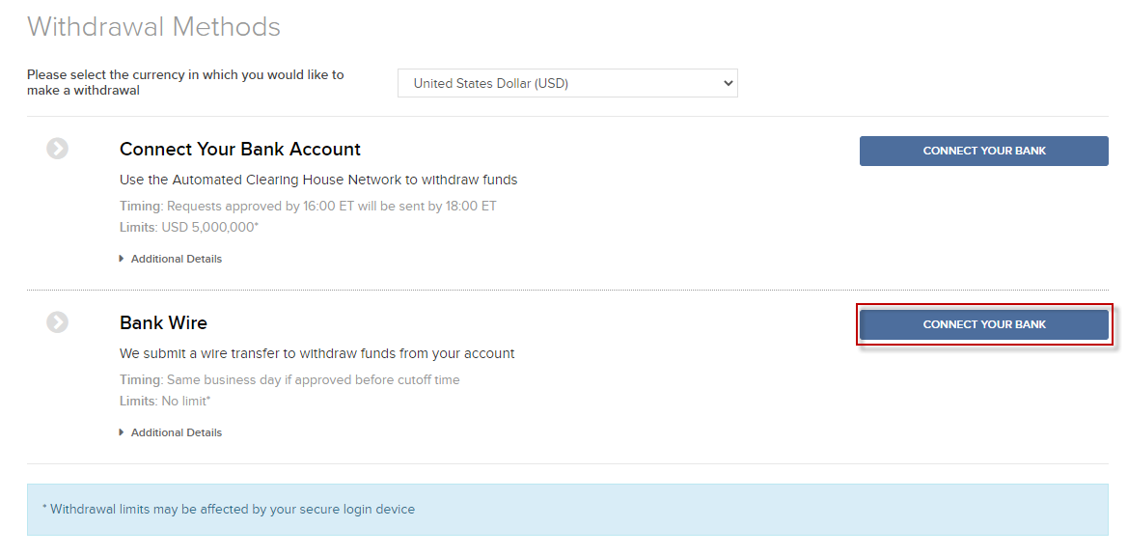
Task: Open the withdrawal currency dropdown
Action: coord(566,83)
